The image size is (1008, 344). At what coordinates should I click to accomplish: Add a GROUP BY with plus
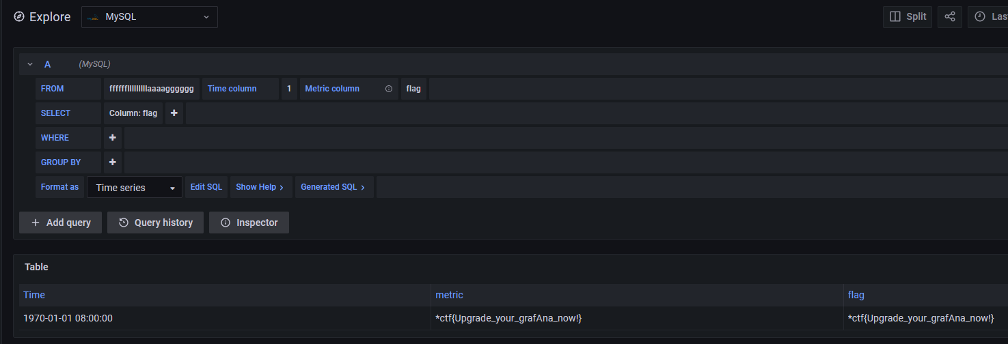(x=113, y=162)
